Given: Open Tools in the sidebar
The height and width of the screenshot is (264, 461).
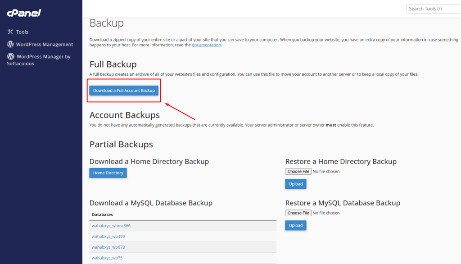Looking at the screenshot, I should click(x=22, y=32).
